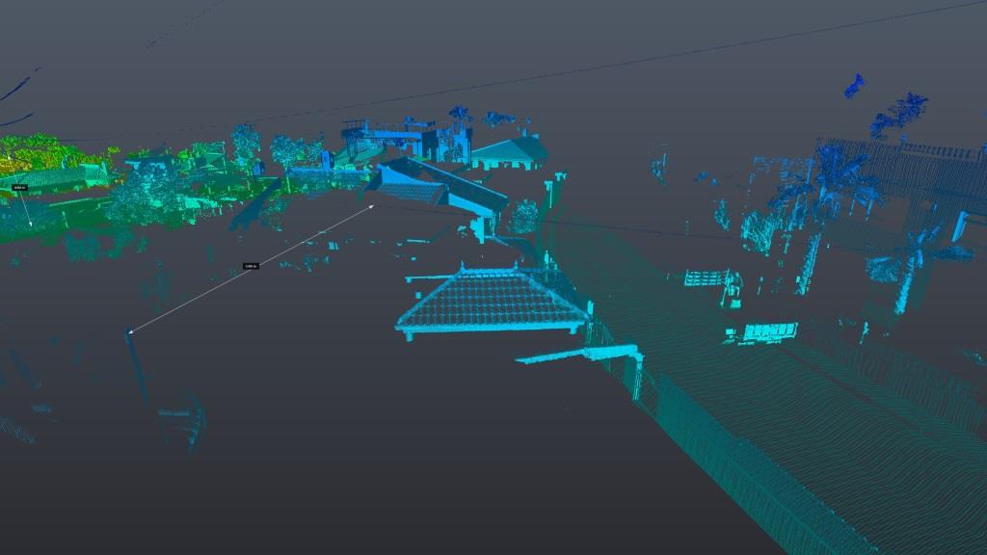This screenshot has height=555, width=987.
Task: Click the lower-left arrowhead of the long measurement
Action: (x=131, y=333)
